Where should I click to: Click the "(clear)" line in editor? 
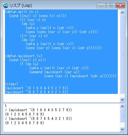click(11, 84)
